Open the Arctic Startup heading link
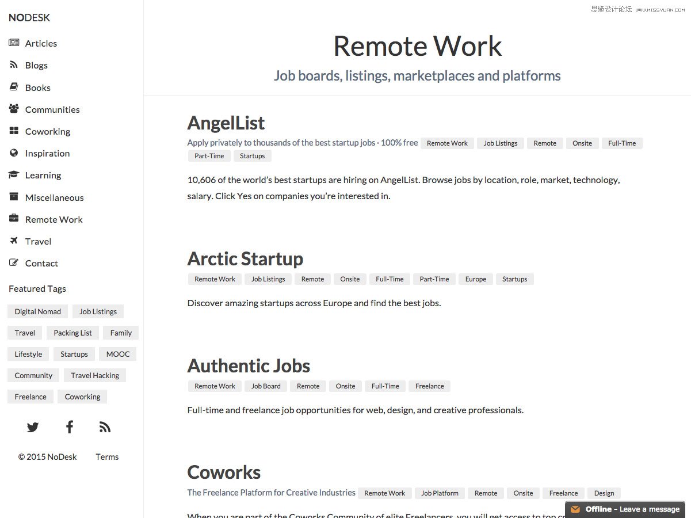Screen dimensions: 691x518 coord(245,258)
